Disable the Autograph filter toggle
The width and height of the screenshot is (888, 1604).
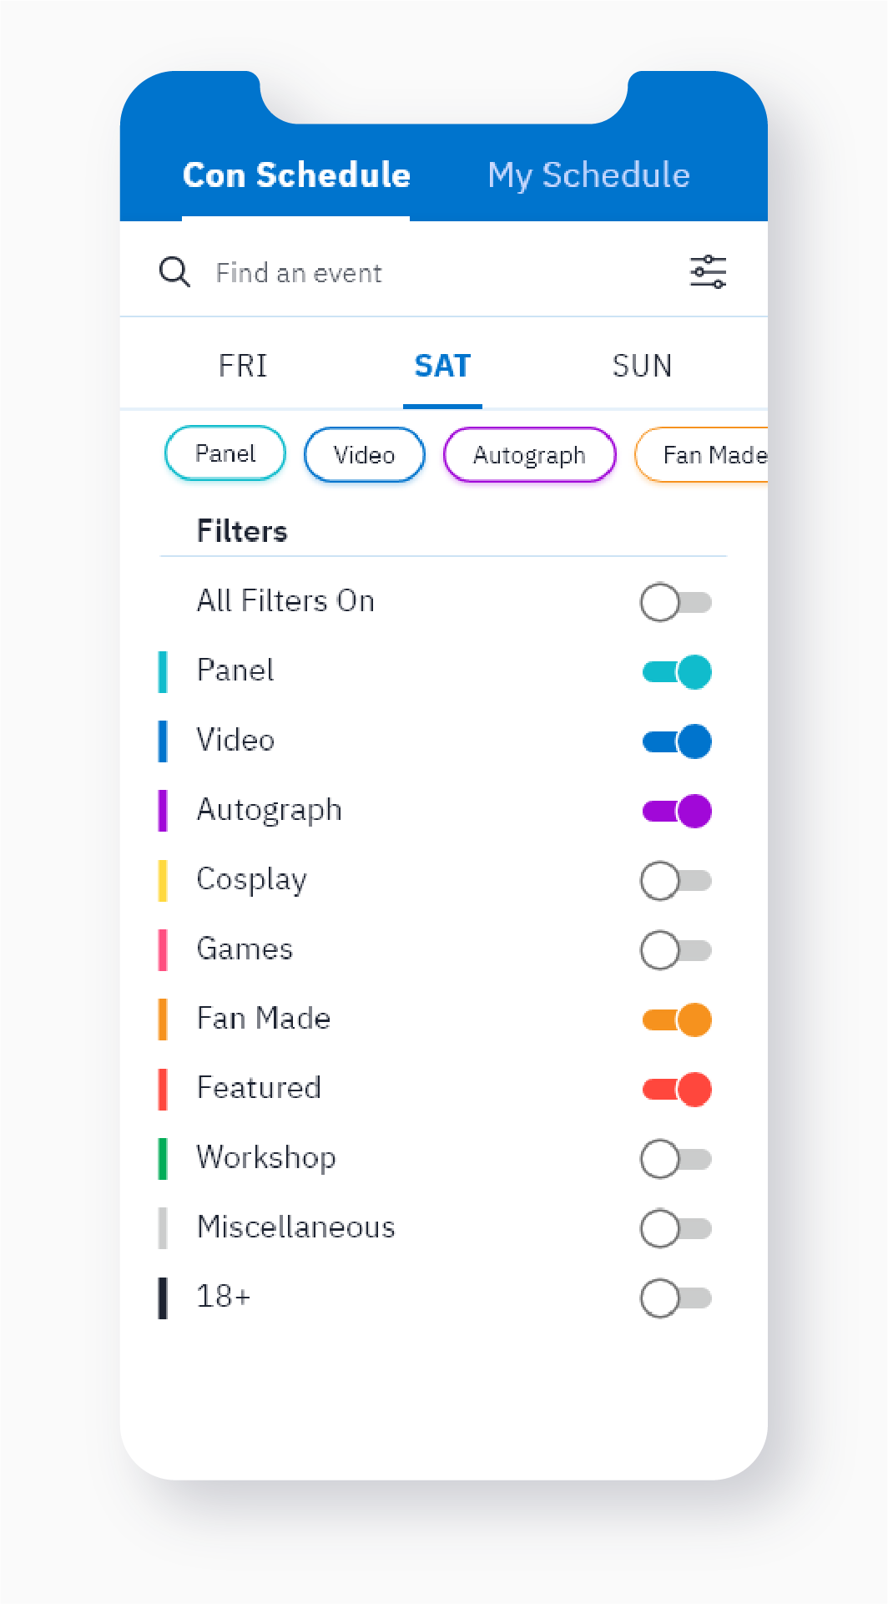676,811
